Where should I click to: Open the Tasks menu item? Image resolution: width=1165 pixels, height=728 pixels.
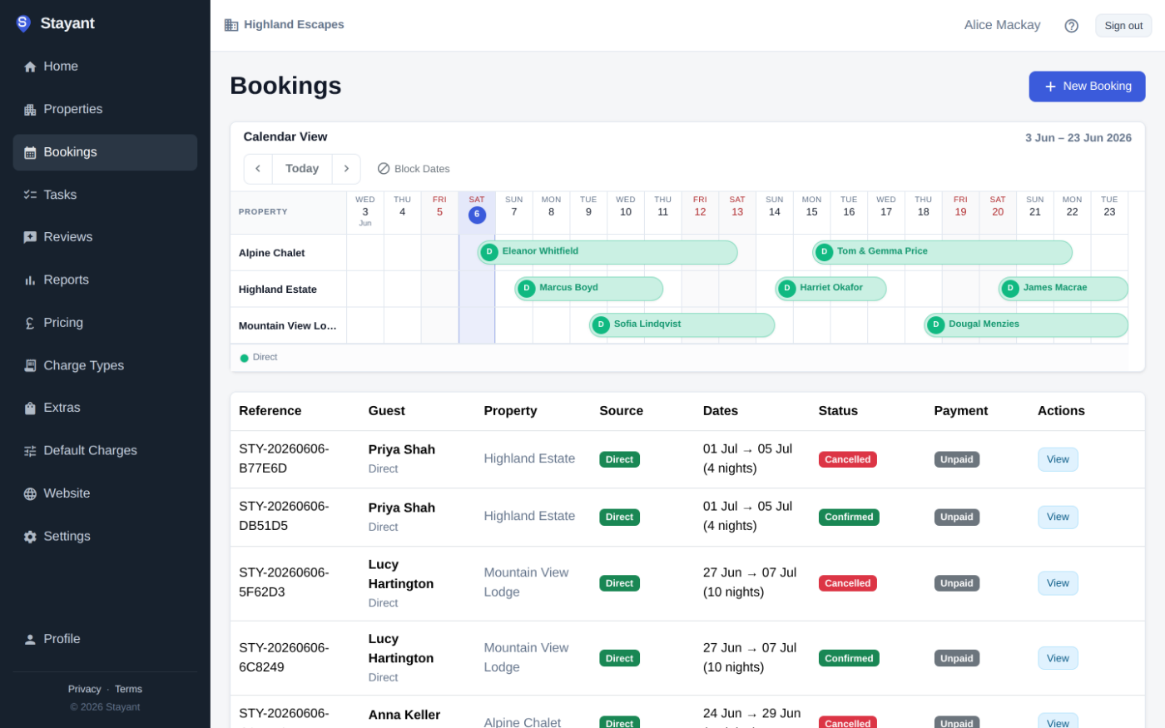pos(105,195)
